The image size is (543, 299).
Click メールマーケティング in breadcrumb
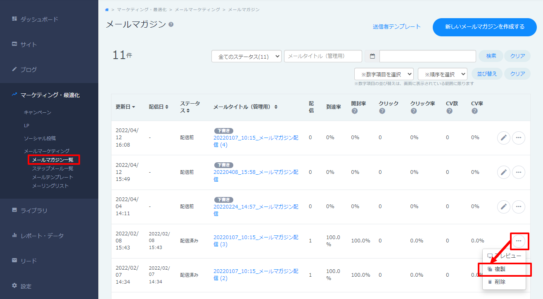click(197, 9)
